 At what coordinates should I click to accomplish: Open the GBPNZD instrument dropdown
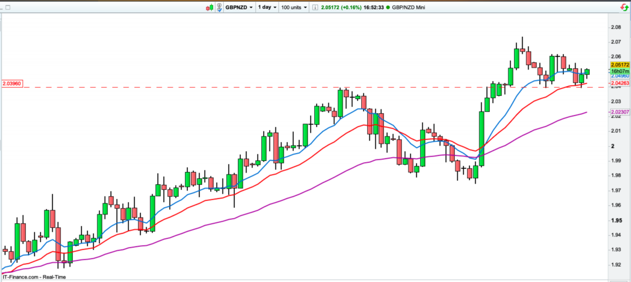pyautogui.click(x=239, y=7)
